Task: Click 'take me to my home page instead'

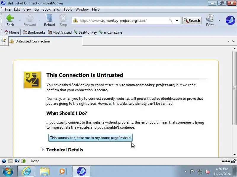Action: point(90,138)
